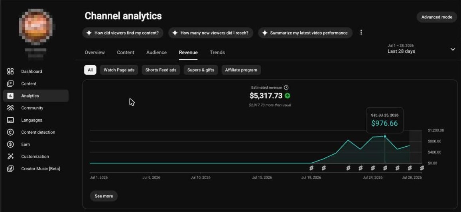This screenshot has height=212, width=461.
Task: Click the video marker above Jul 24, 2026
Action: click(x=373, y=168)
